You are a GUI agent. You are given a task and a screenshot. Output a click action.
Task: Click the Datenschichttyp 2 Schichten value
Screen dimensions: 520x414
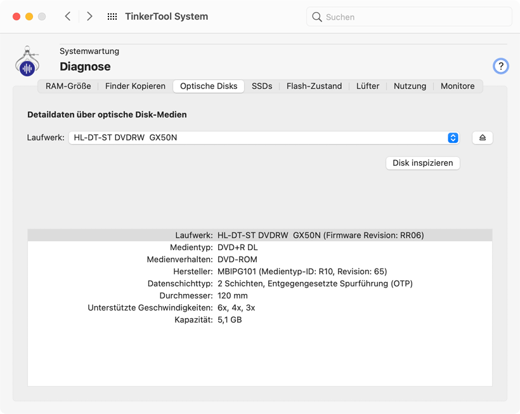pyautogui.click(x=315, y=284)
